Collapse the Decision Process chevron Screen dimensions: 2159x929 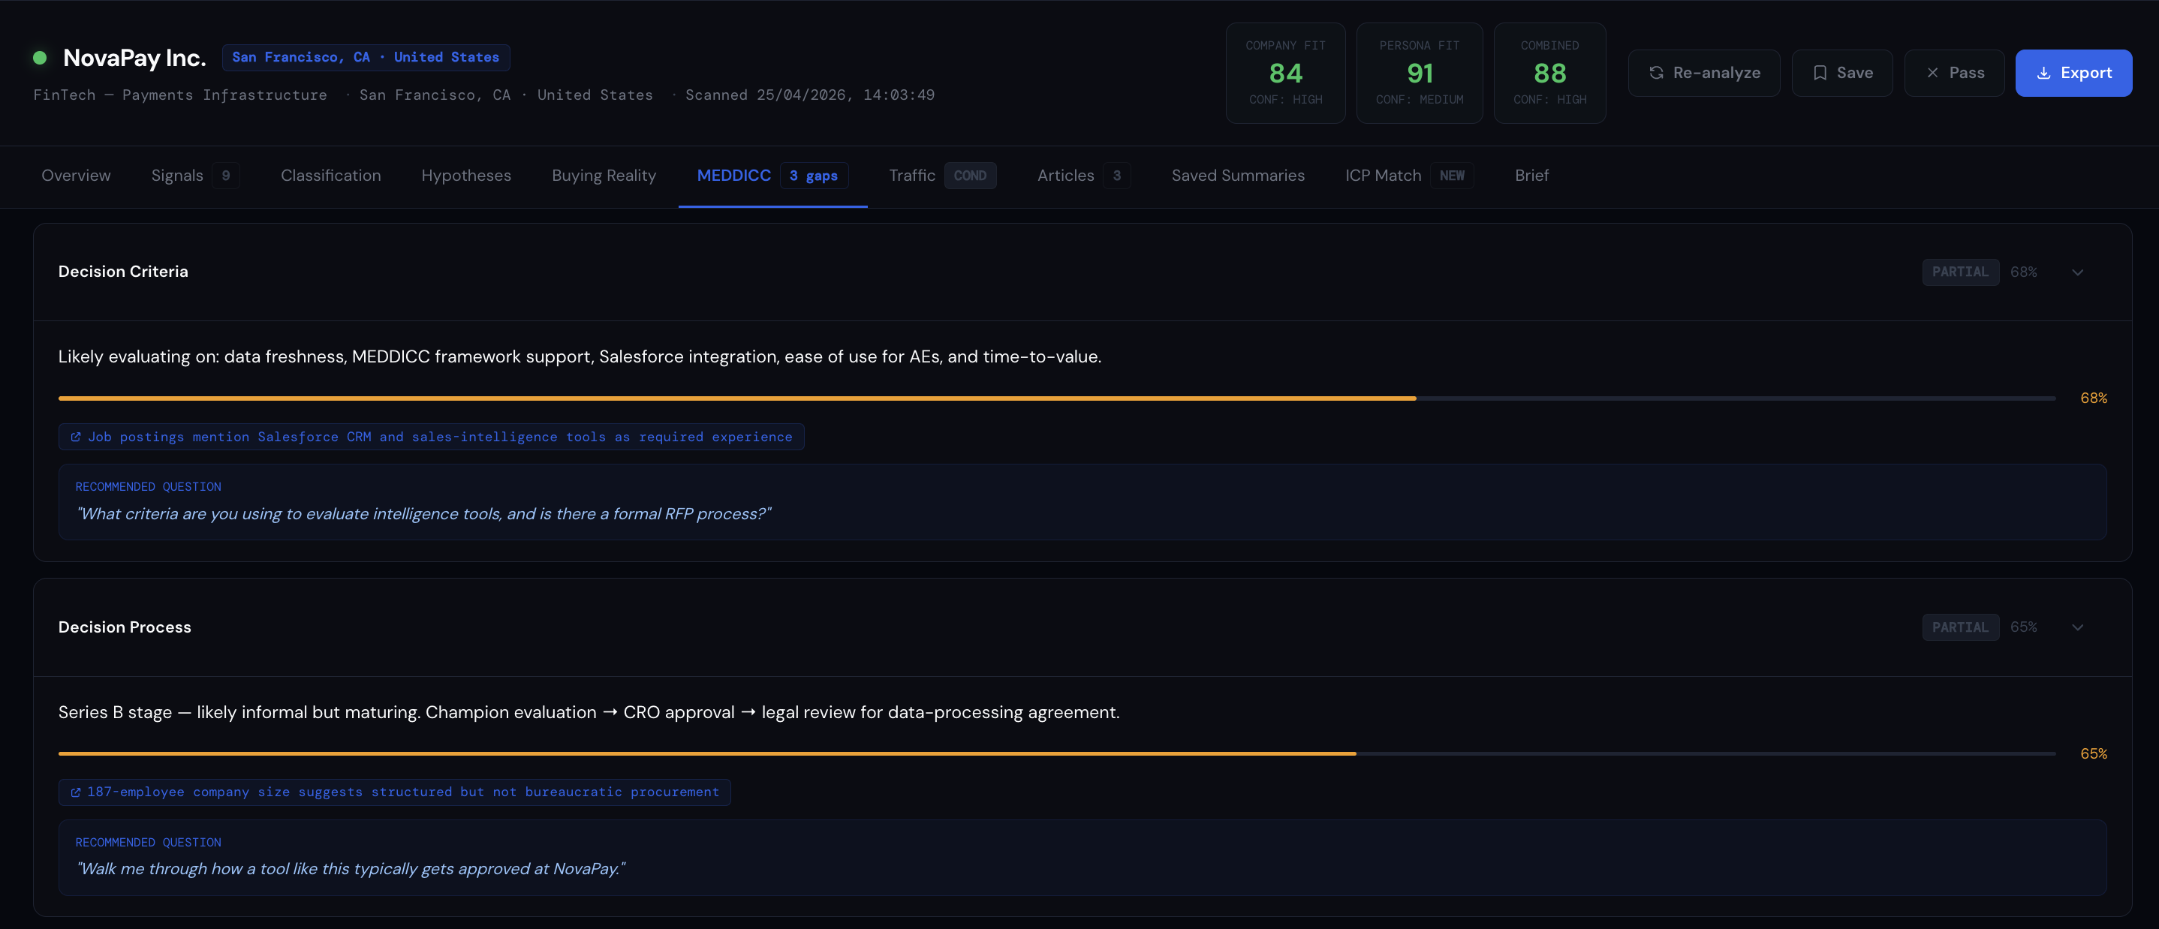(x=2077, y=627)
